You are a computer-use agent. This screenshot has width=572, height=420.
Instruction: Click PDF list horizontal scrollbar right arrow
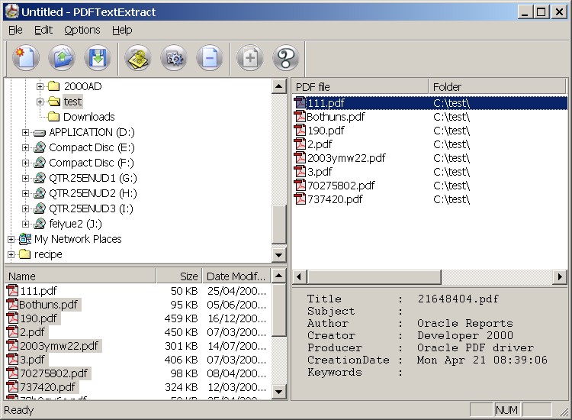[560, 277]
